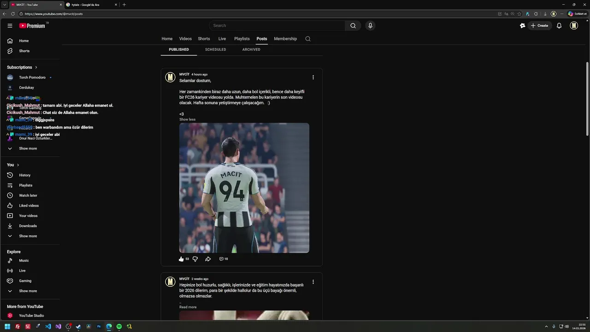Click the search magnifier button
The height and width of the screenshot is (332, 590).
tap(353, 26)
